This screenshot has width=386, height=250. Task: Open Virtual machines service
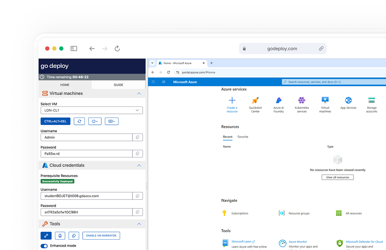(x=325, y=105)
